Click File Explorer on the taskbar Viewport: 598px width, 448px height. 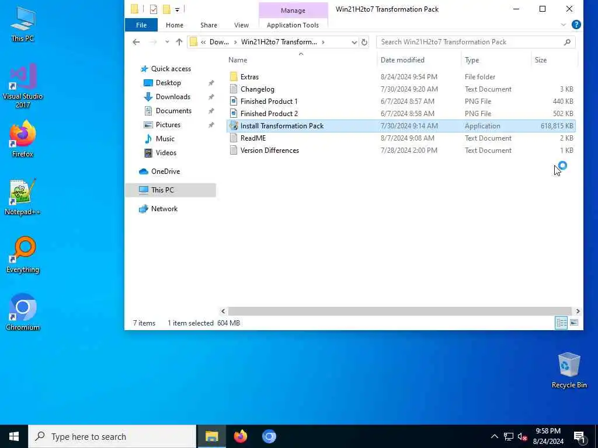coord(211,436)
